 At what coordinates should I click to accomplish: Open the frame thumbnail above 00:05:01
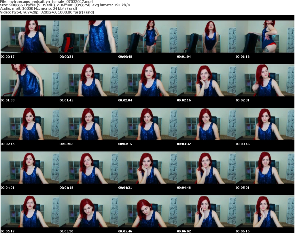pyautogui.click(x=265, y=167)
